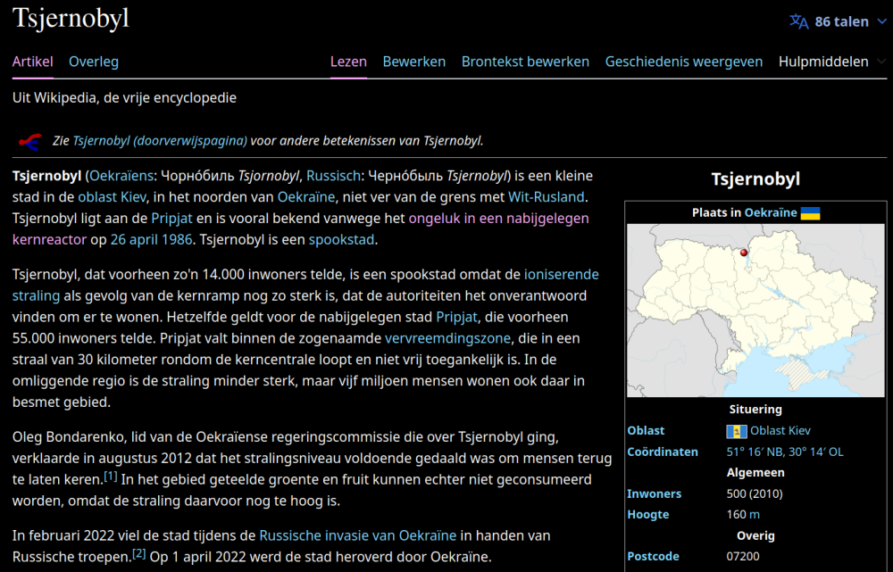This screenshot has width=893, height=572.
Task: Select the Lezen tab
Action: click(348, 62)
